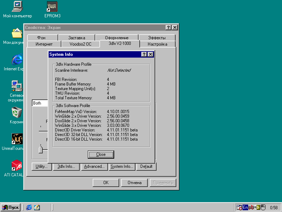This screenshot has height=212, width=282.
Task: Click the En keyboard language indicator
Action: 245,207
